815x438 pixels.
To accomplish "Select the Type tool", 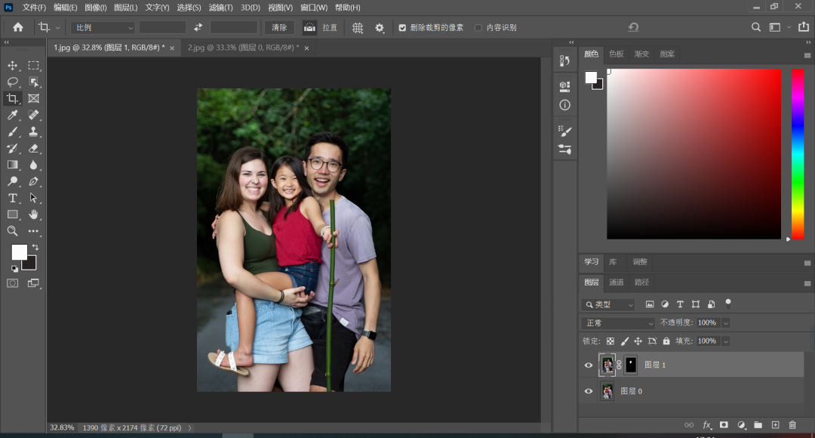I will (13, 198).
